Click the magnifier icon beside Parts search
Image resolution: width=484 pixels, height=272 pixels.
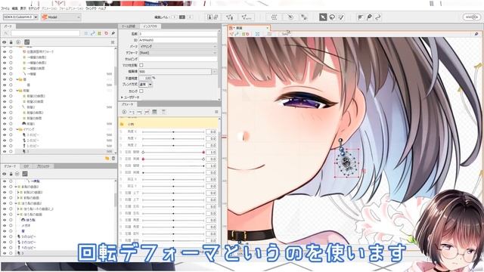[x=113, y=33]
